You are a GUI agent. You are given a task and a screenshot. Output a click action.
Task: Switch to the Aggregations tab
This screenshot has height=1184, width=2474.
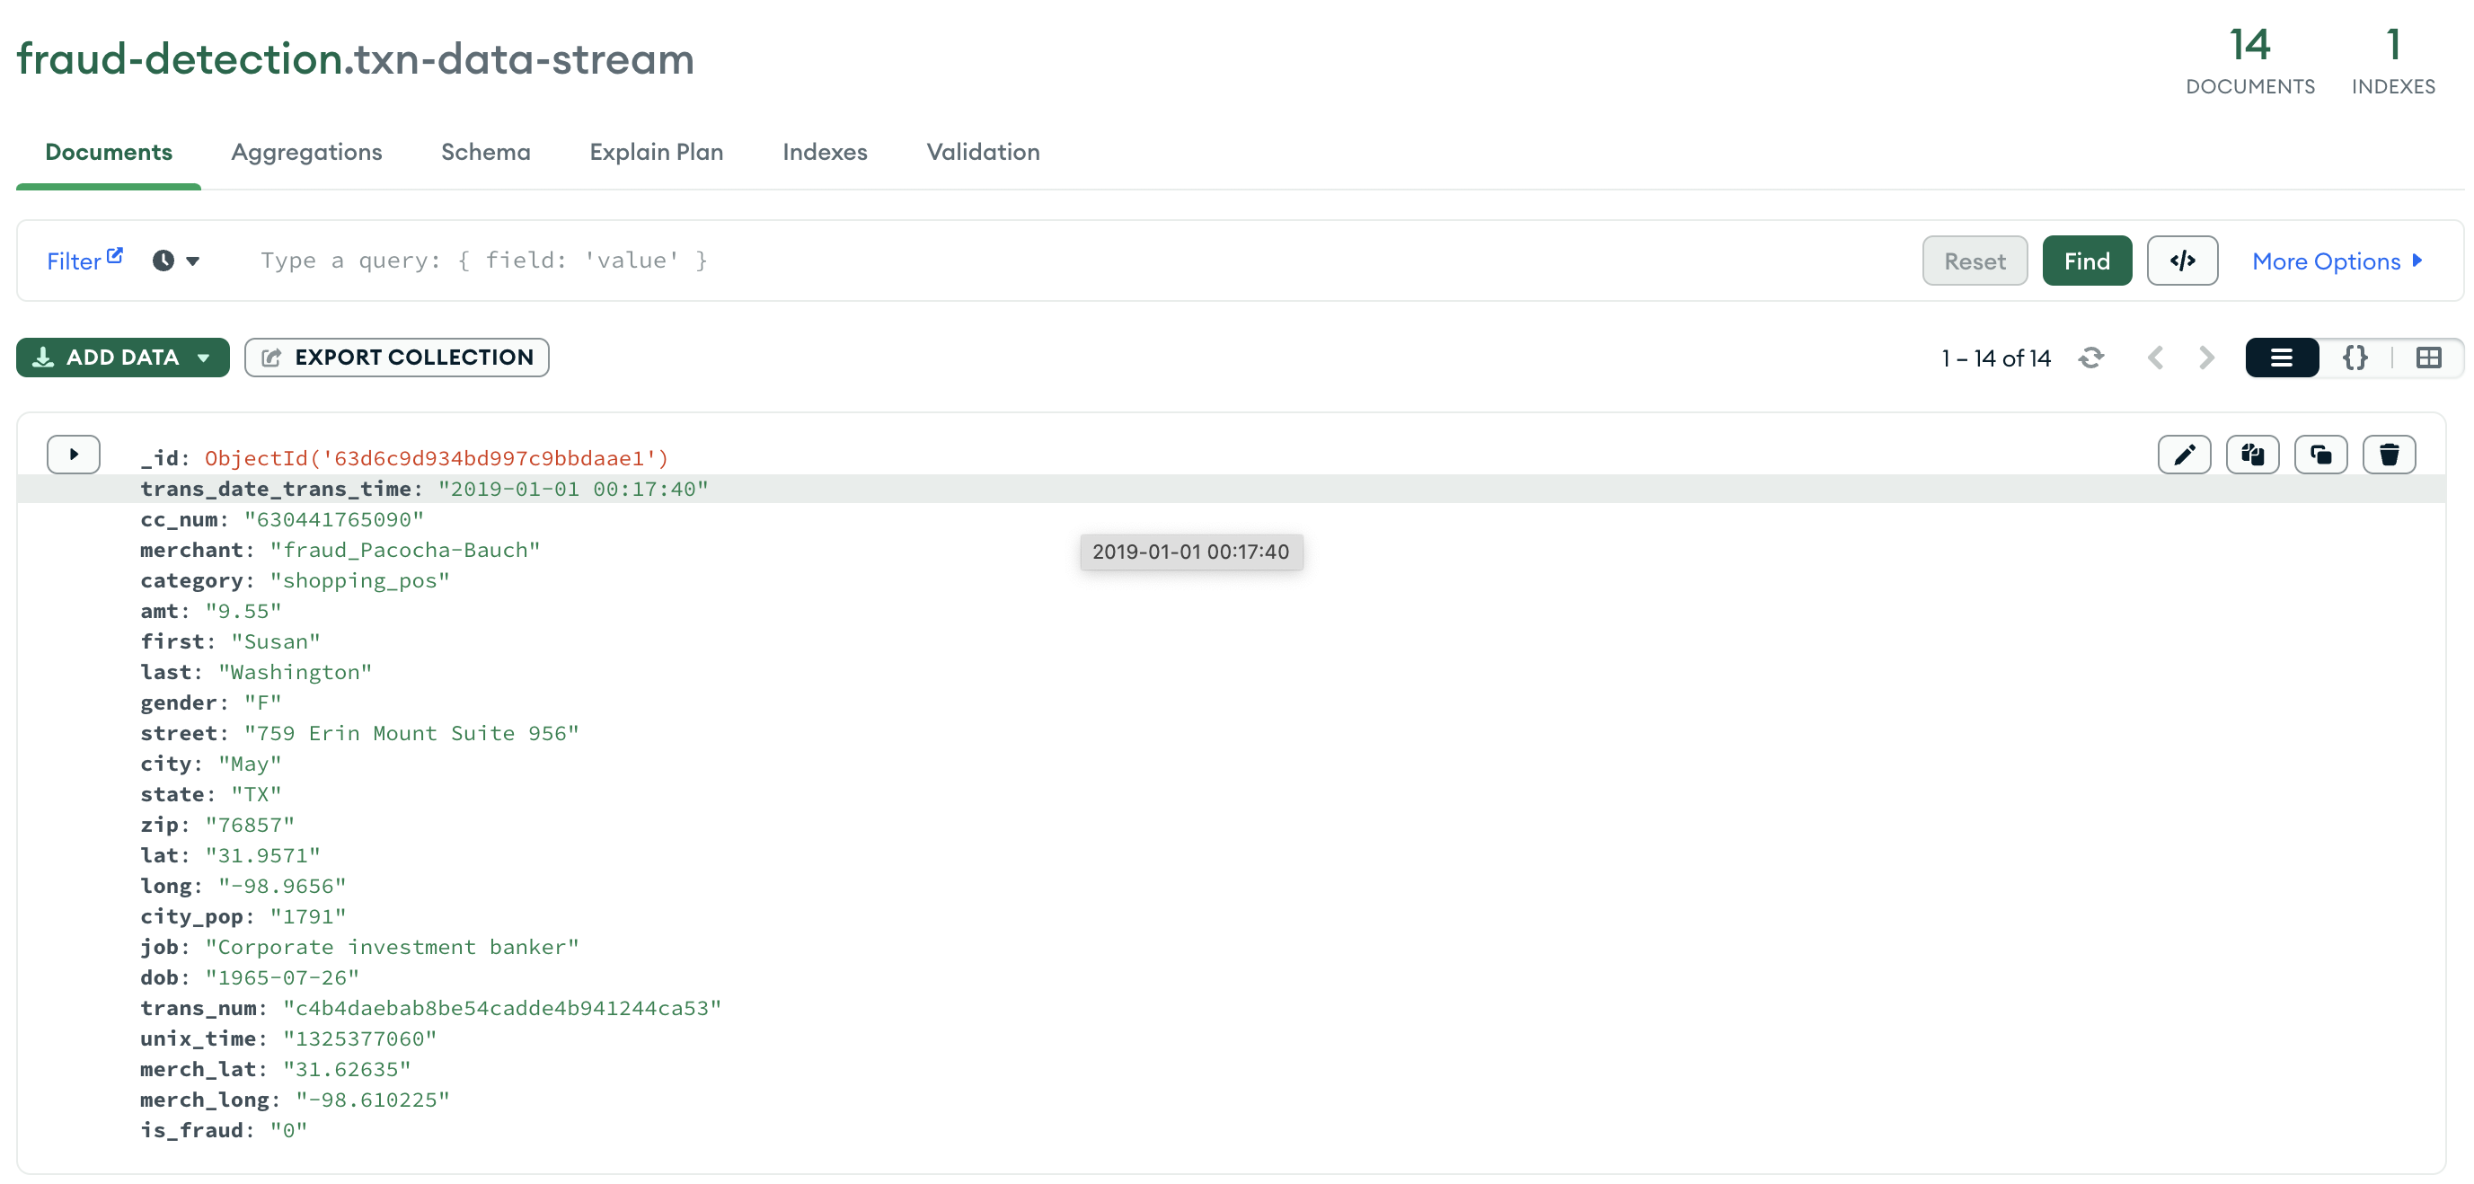(x=306, y=152)
